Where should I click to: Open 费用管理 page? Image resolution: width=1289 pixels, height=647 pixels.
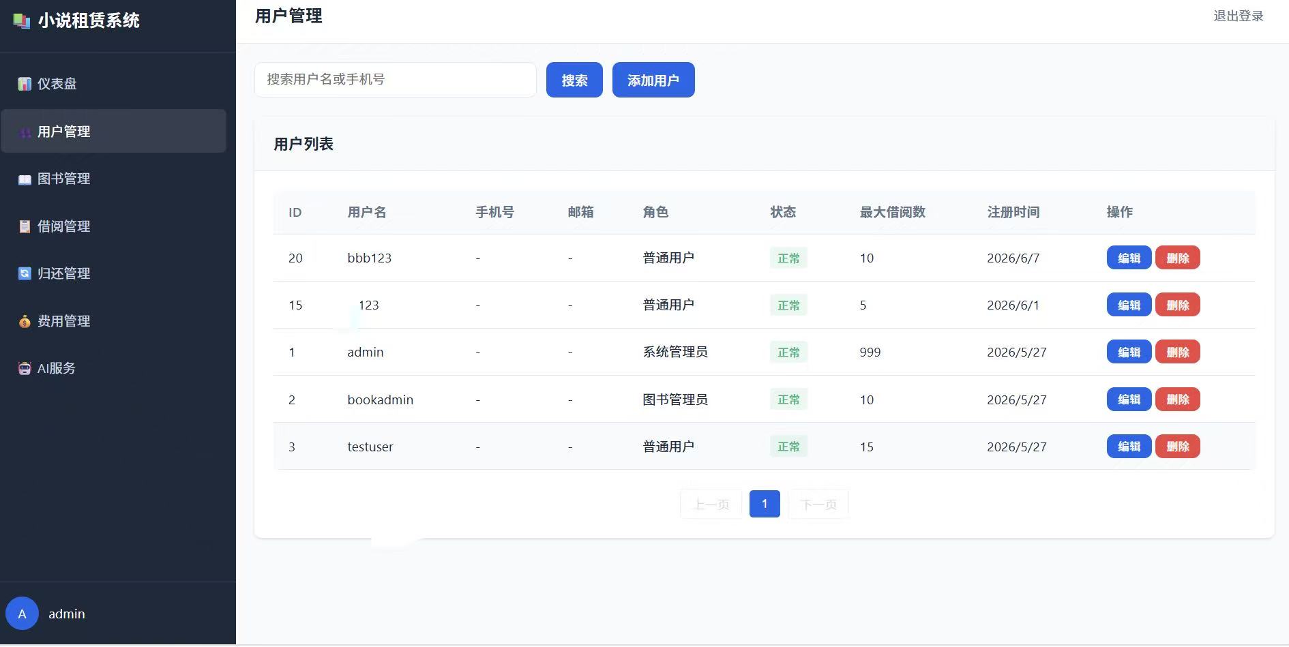click(x=113, y=320)
